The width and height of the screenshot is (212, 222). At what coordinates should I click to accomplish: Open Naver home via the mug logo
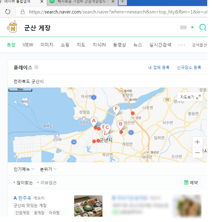click(12, 27)
